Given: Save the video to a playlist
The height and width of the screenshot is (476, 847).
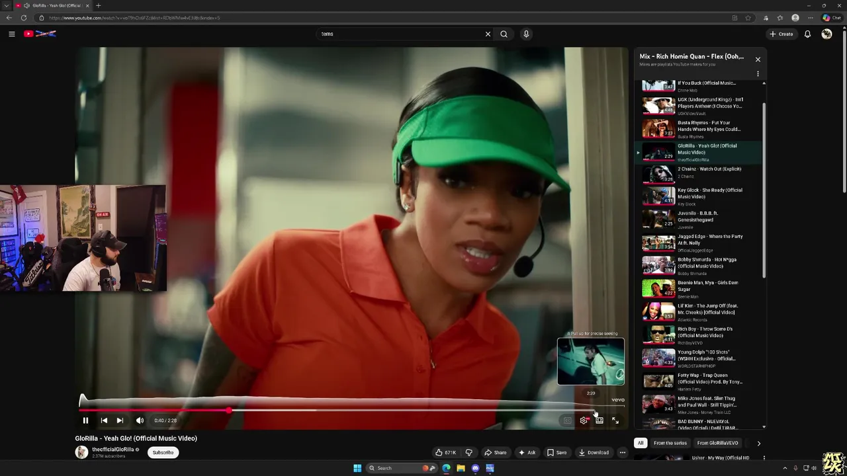Looking at the screenshot, I should [x=557, y=453].
